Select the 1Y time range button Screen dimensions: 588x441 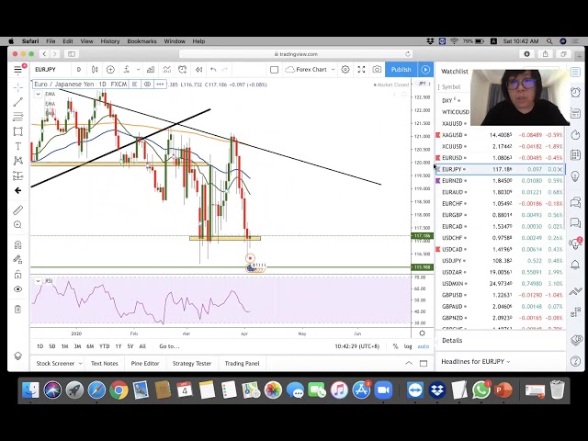point(118,346)
